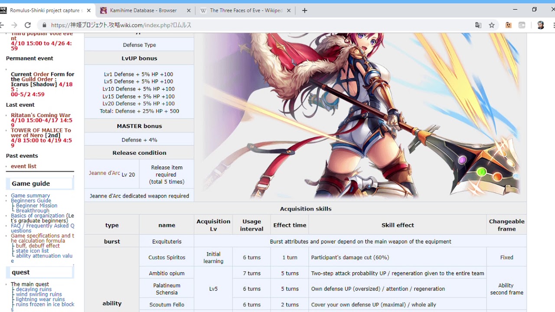Open Game specifications and calculation formula link
Screen dimensions: 555x312
pos(42,238)
